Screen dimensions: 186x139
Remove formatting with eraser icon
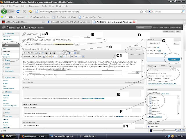[x=57, y=56]
